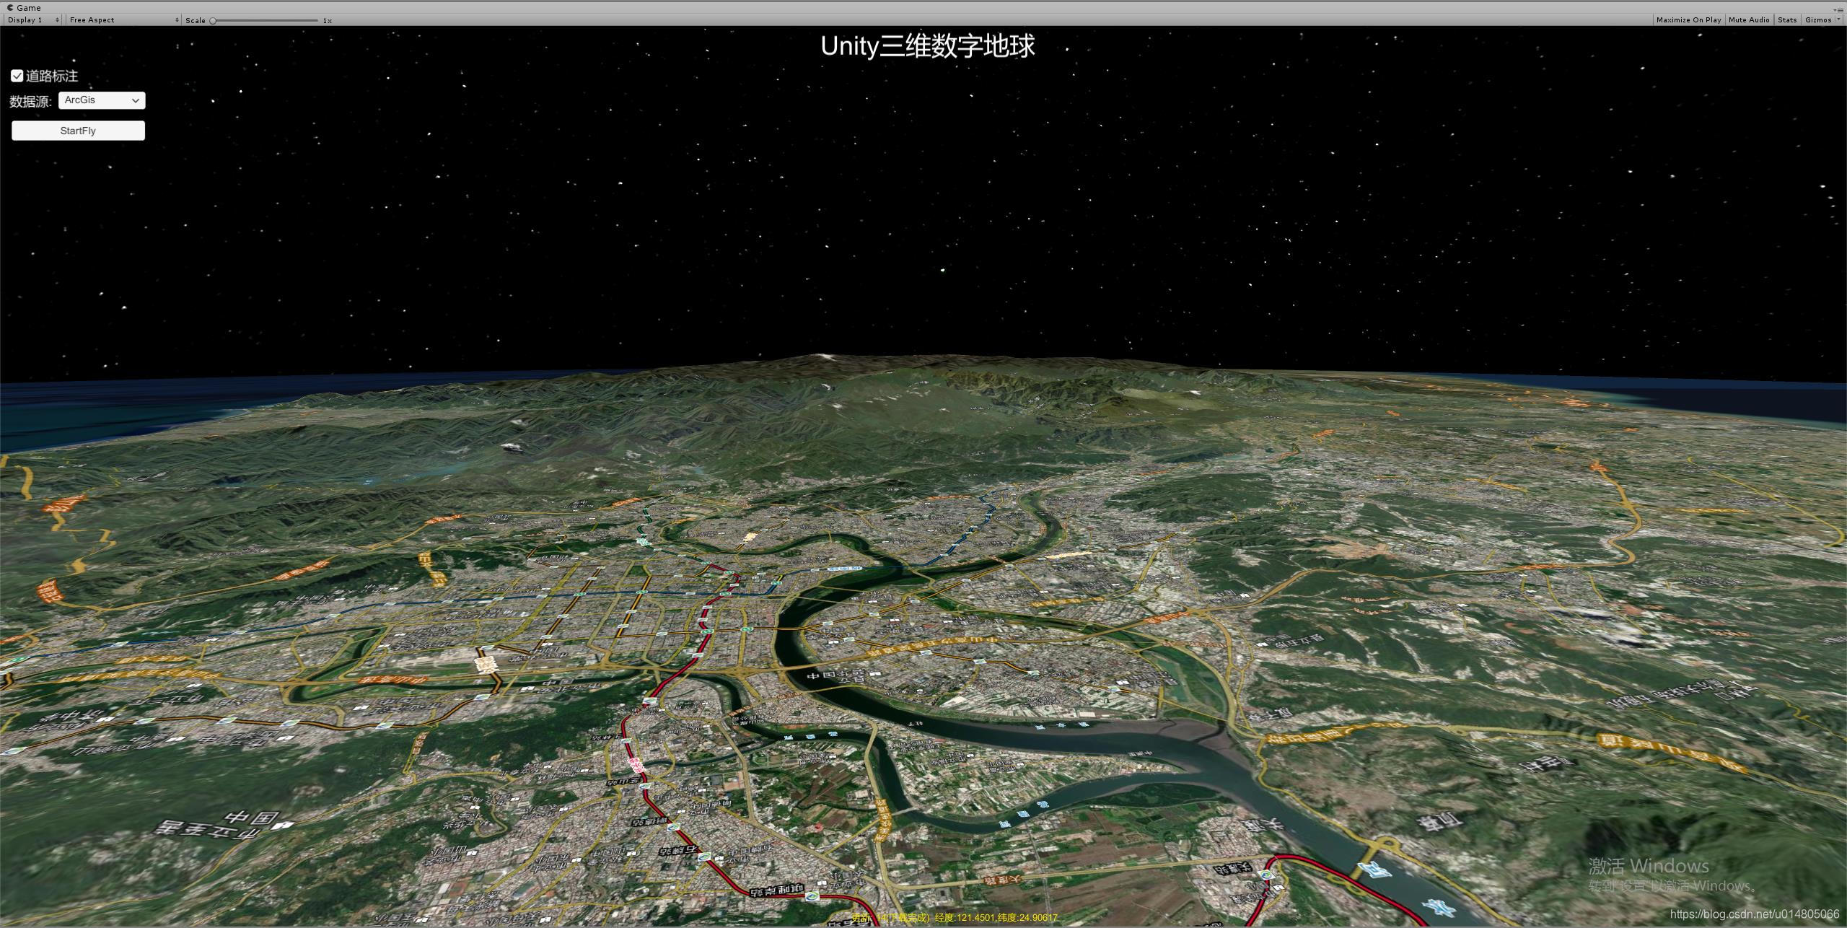The width and height of the screenshot is (1847, 928).
Task: Click the middle of the Scale slider track
Action: 265,21
